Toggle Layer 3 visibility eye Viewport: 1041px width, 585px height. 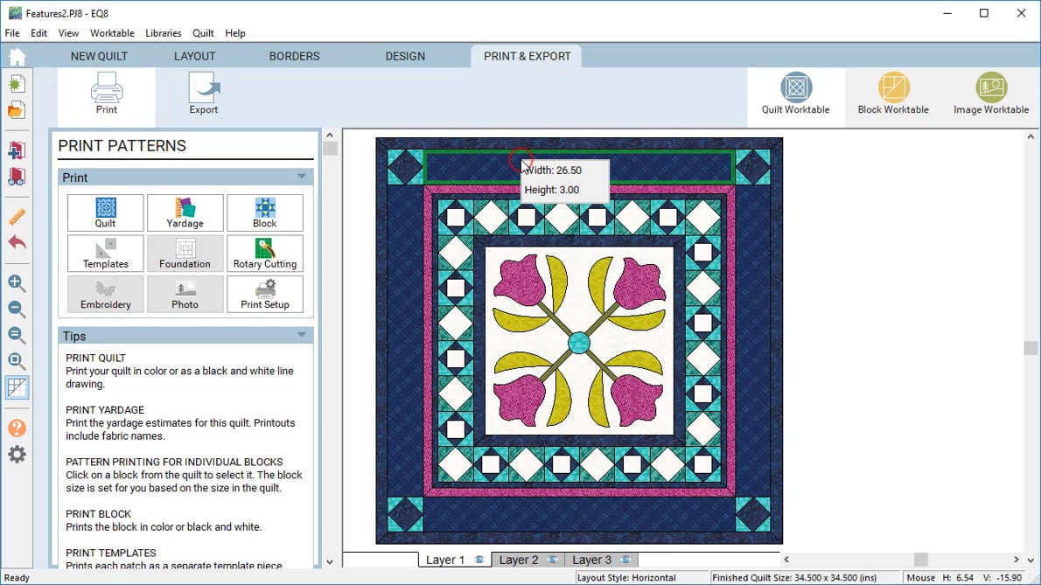625,560
